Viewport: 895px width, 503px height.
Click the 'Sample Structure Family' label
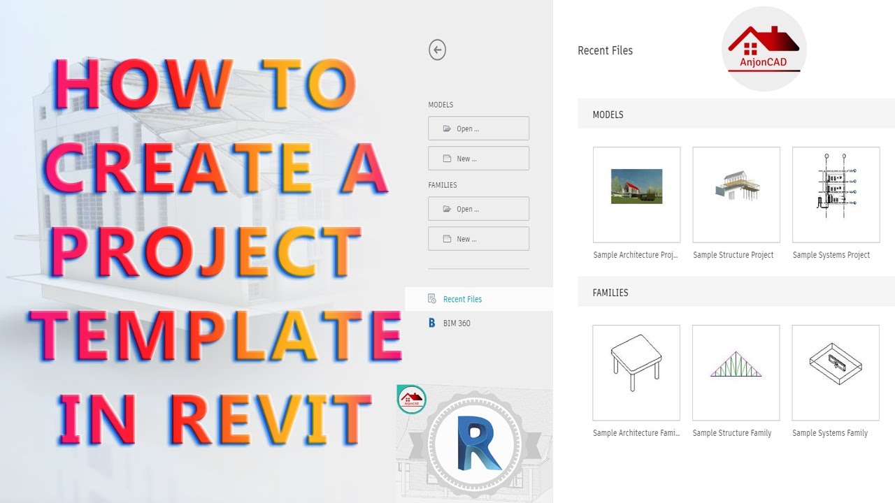732,433
